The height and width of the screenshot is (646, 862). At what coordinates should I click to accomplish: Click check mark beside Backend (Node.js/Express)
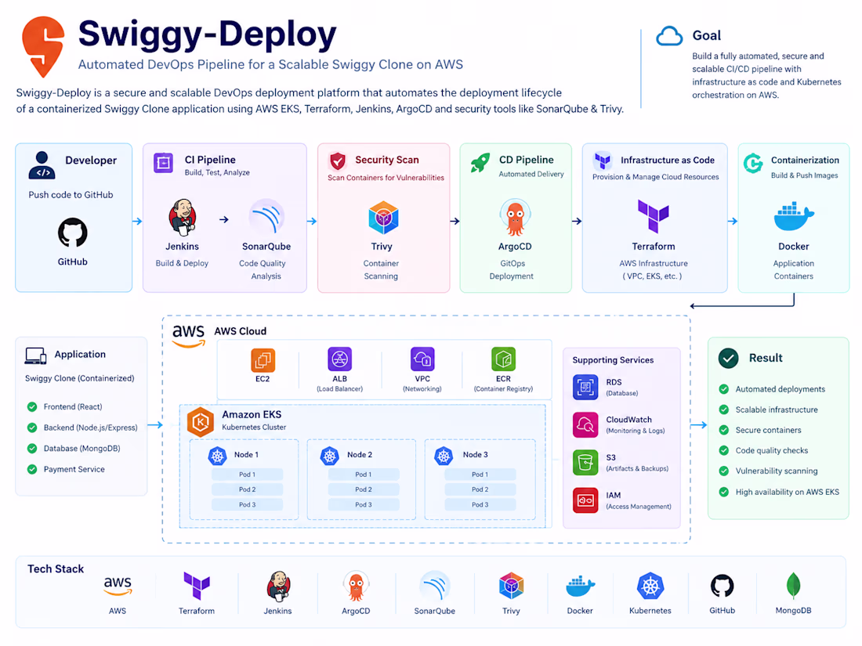pyautogui.click(x=32, y=428)
